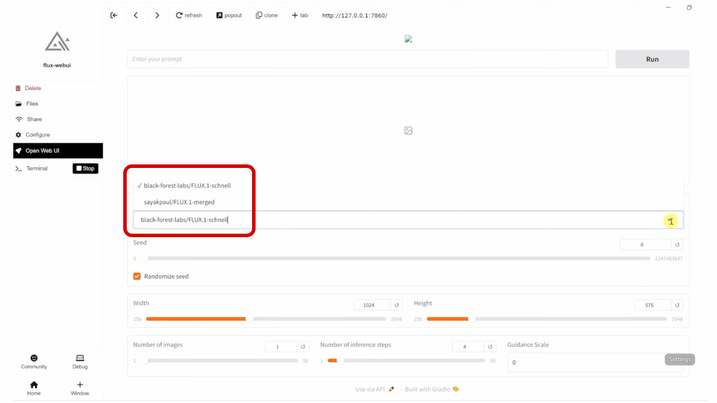Viewport: 717px width, 403px height.
Task: Open the Use via API link
Action: pyautogui.click(x=375, y=389)
